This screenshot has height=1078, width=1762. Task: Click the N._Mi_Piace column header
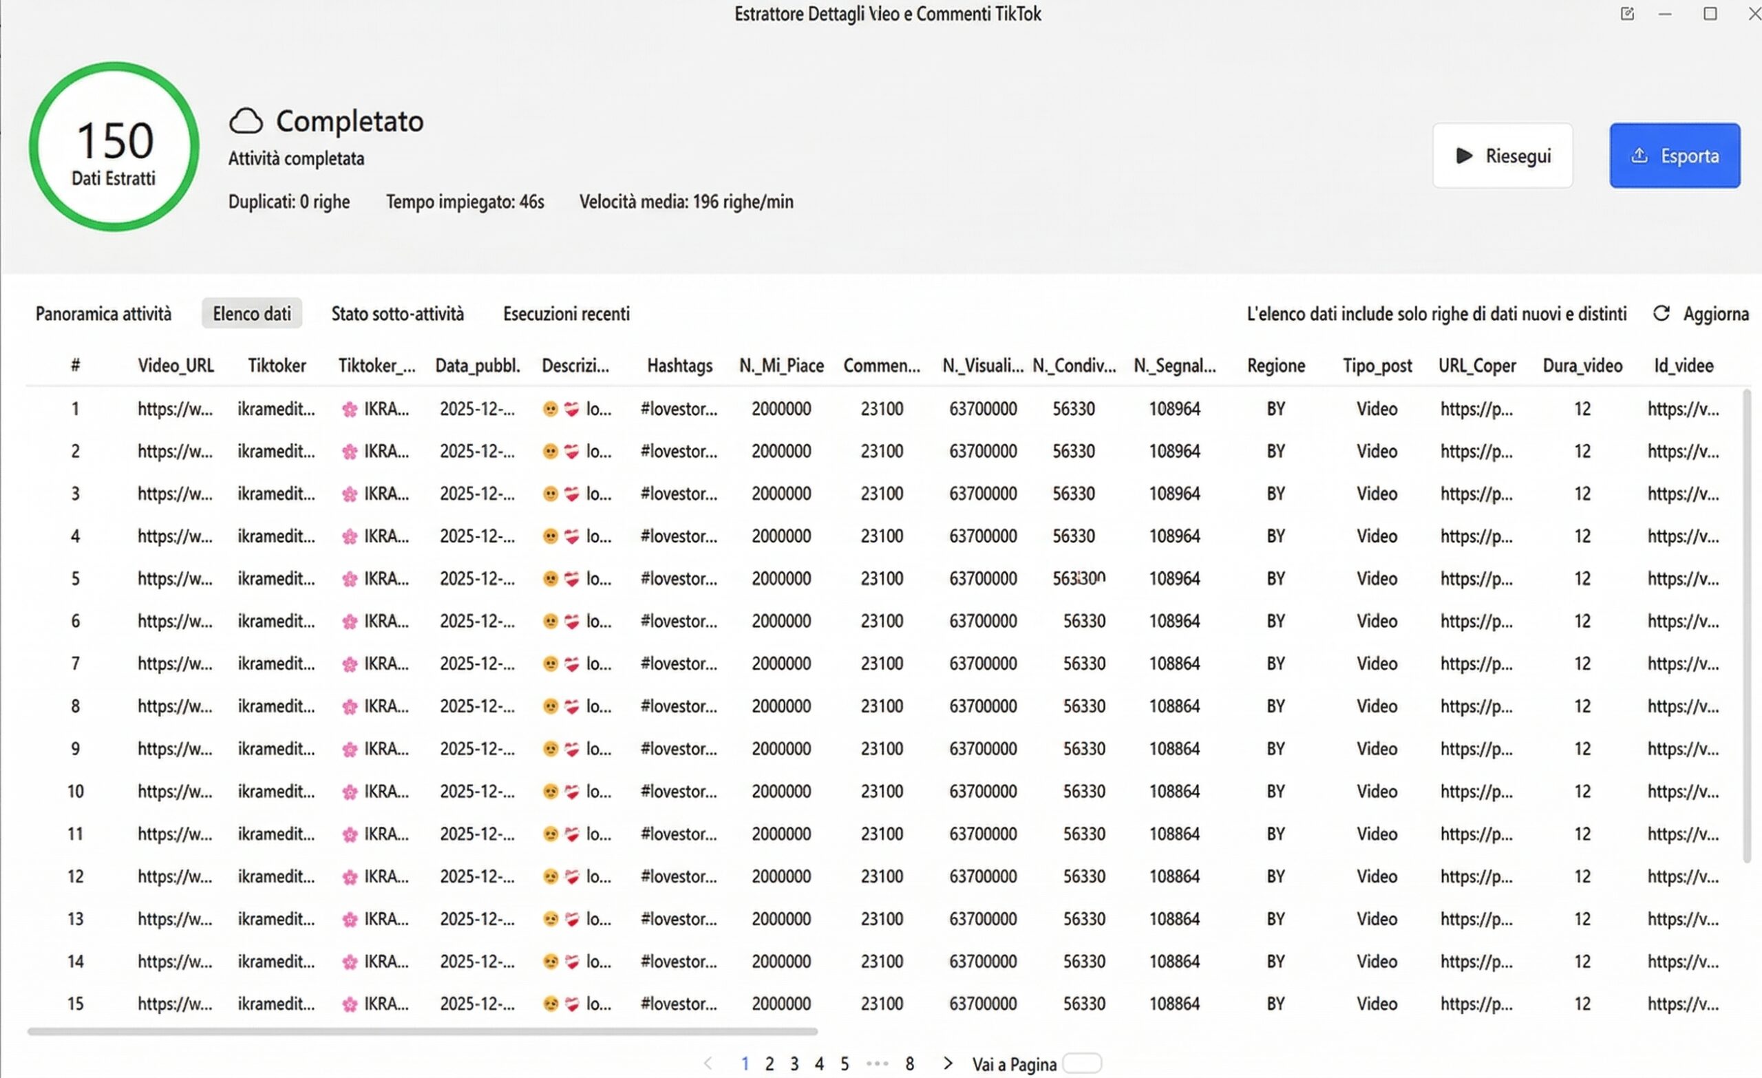781,366
